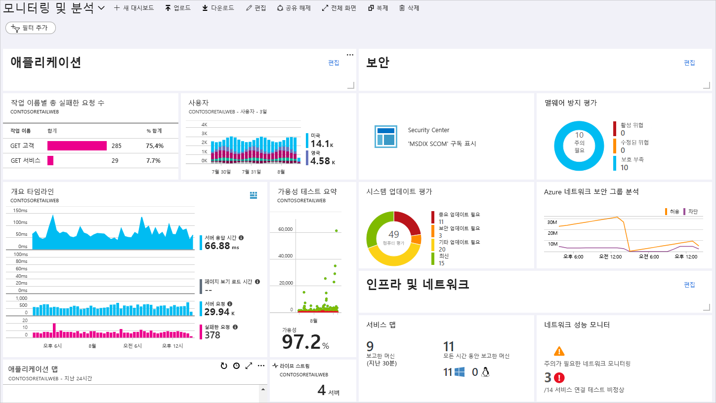Click the Azure 네트워크 보안 그룹 분석 title
716x403 pixels.
click(591, 191)
